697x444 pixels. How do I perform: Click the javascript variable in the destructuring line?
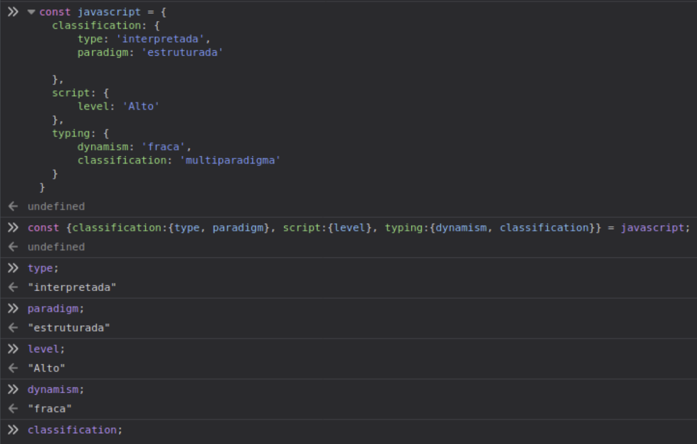point(652,228)
